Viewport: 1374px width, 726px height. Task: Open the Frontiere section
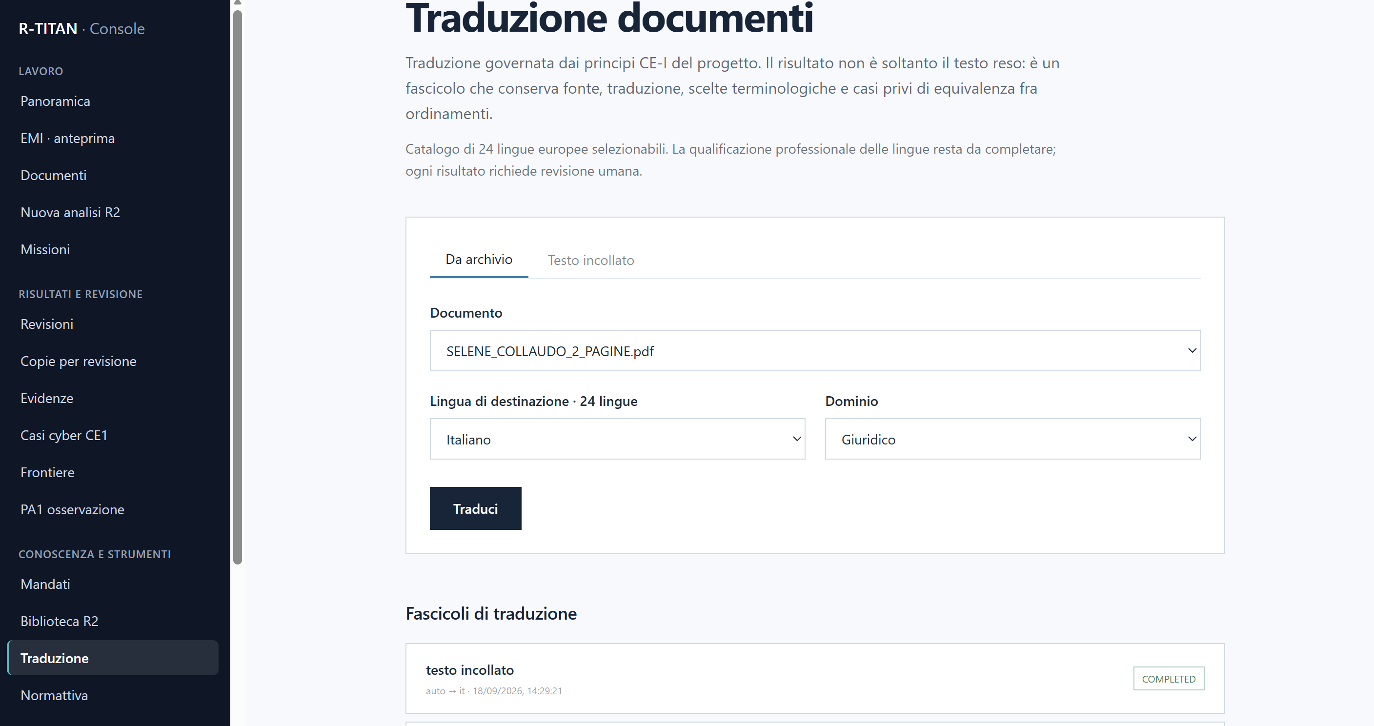[x=113, y=473]
